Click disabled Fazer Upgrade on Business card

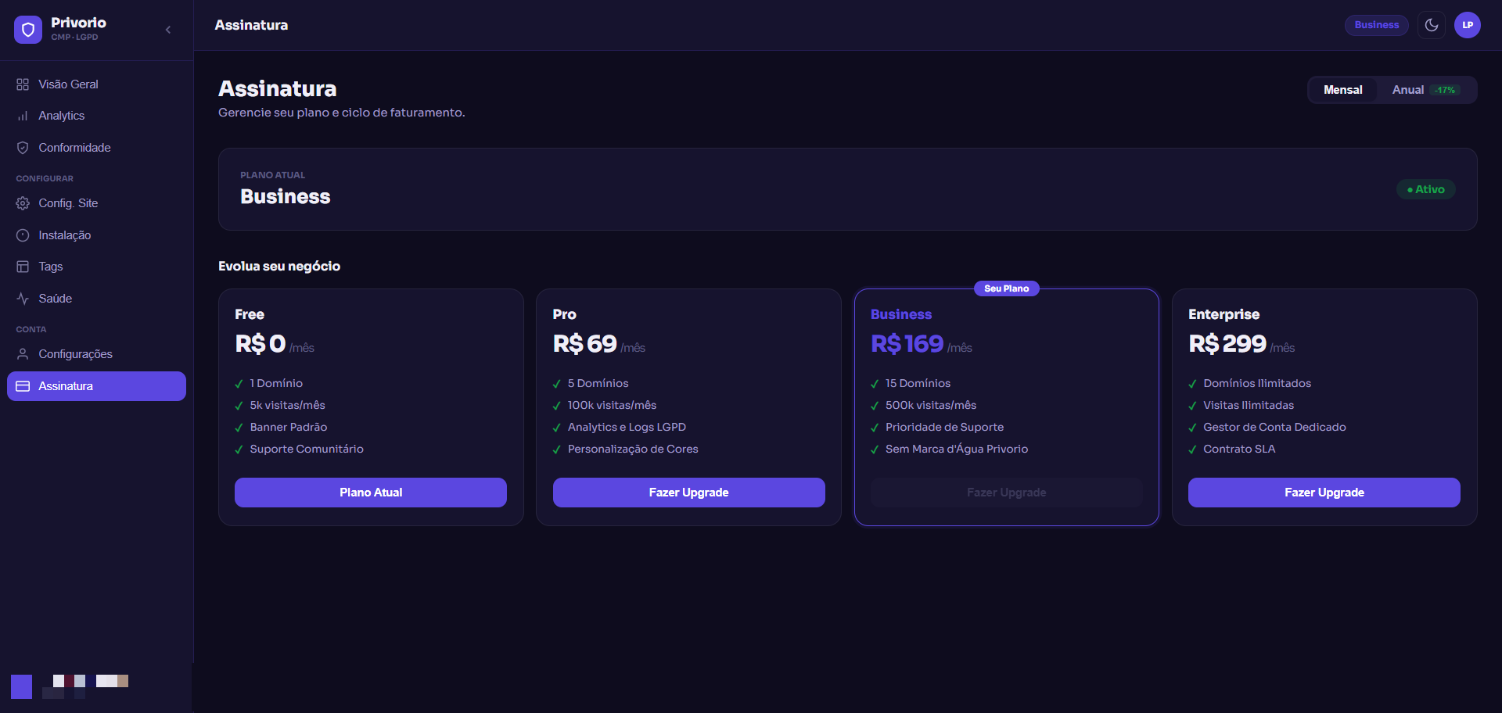click(1007, 493)
